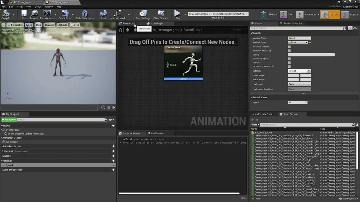Toggle Instance Editable checkbox
The height and width of the screenshot is (202, 360).
click(x=289, y=47)
